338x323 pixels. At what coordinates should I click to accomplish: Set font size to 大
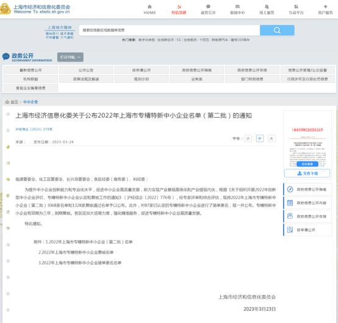[x=271, y=138]
